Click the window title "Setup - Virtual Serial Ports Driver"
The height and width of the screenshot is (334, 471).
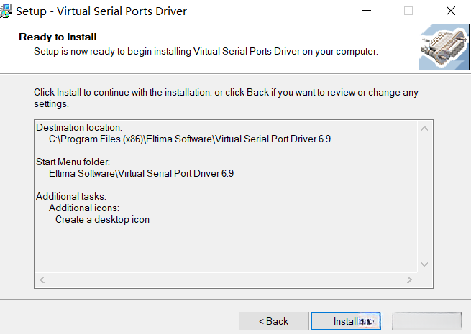[101, 11]
